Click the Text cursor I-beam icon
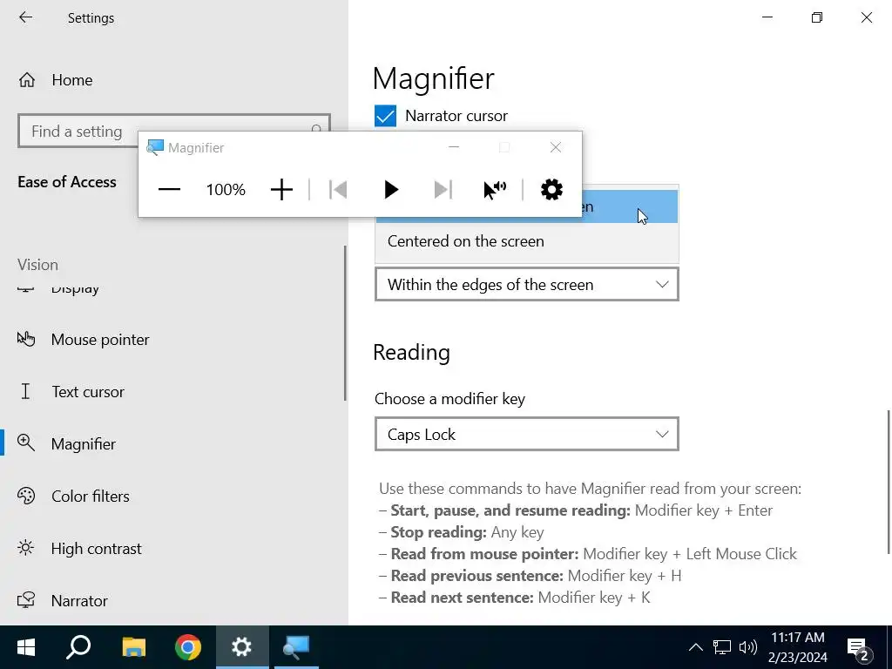 (25, 391)
